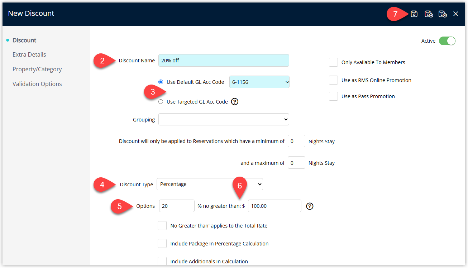This screenshot has width=468, height=268.
Task: Open help icon beside the no greater than amount
Action: click(310, 206)
